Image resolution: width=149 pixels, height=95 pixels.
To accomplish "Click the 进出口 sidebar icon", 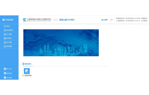I will coord(5,26).
